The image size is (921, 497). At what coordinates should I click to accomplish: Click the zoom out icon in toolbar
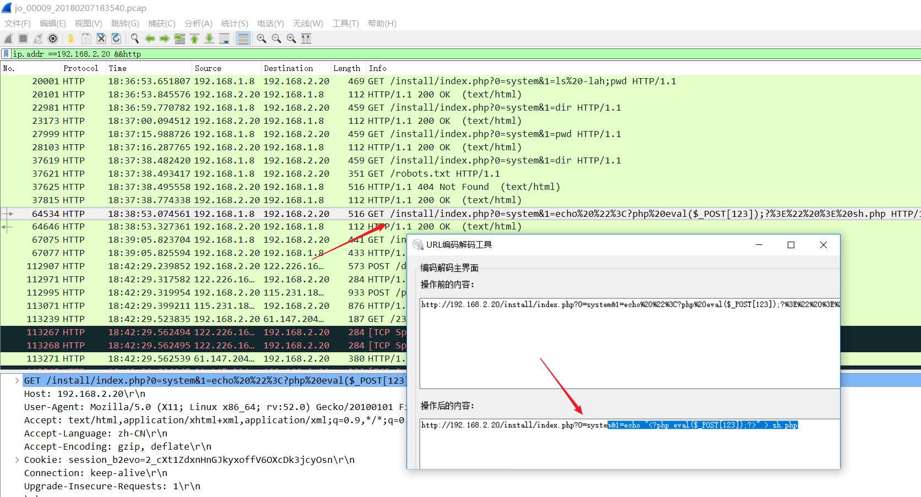click(x=277, y=39)
